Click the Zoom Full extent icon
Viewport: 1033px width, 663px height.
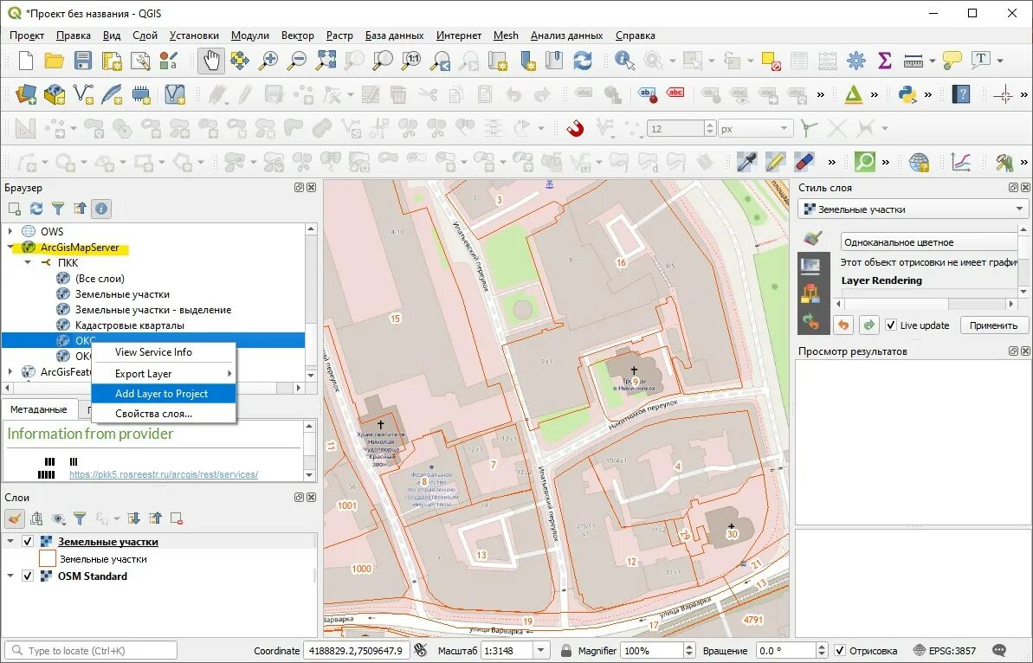click(x=326, y=61)
